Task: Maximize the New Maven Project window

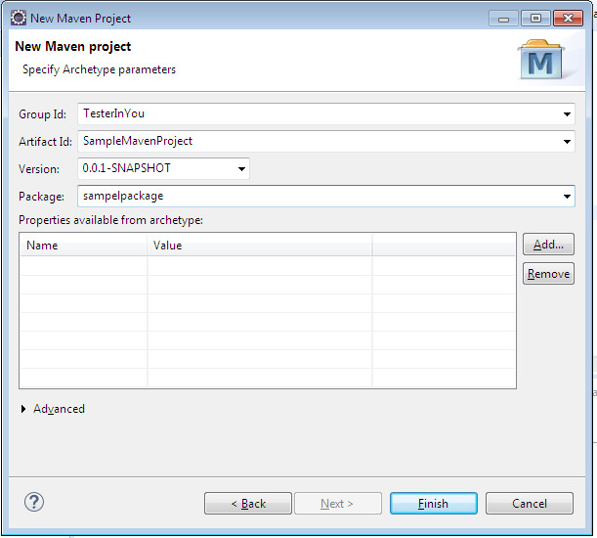Action: pos(535,19)
